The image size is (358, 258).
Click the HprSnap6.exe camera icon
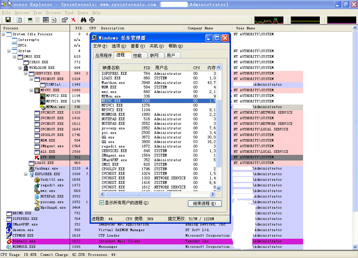tap(37, 208)
